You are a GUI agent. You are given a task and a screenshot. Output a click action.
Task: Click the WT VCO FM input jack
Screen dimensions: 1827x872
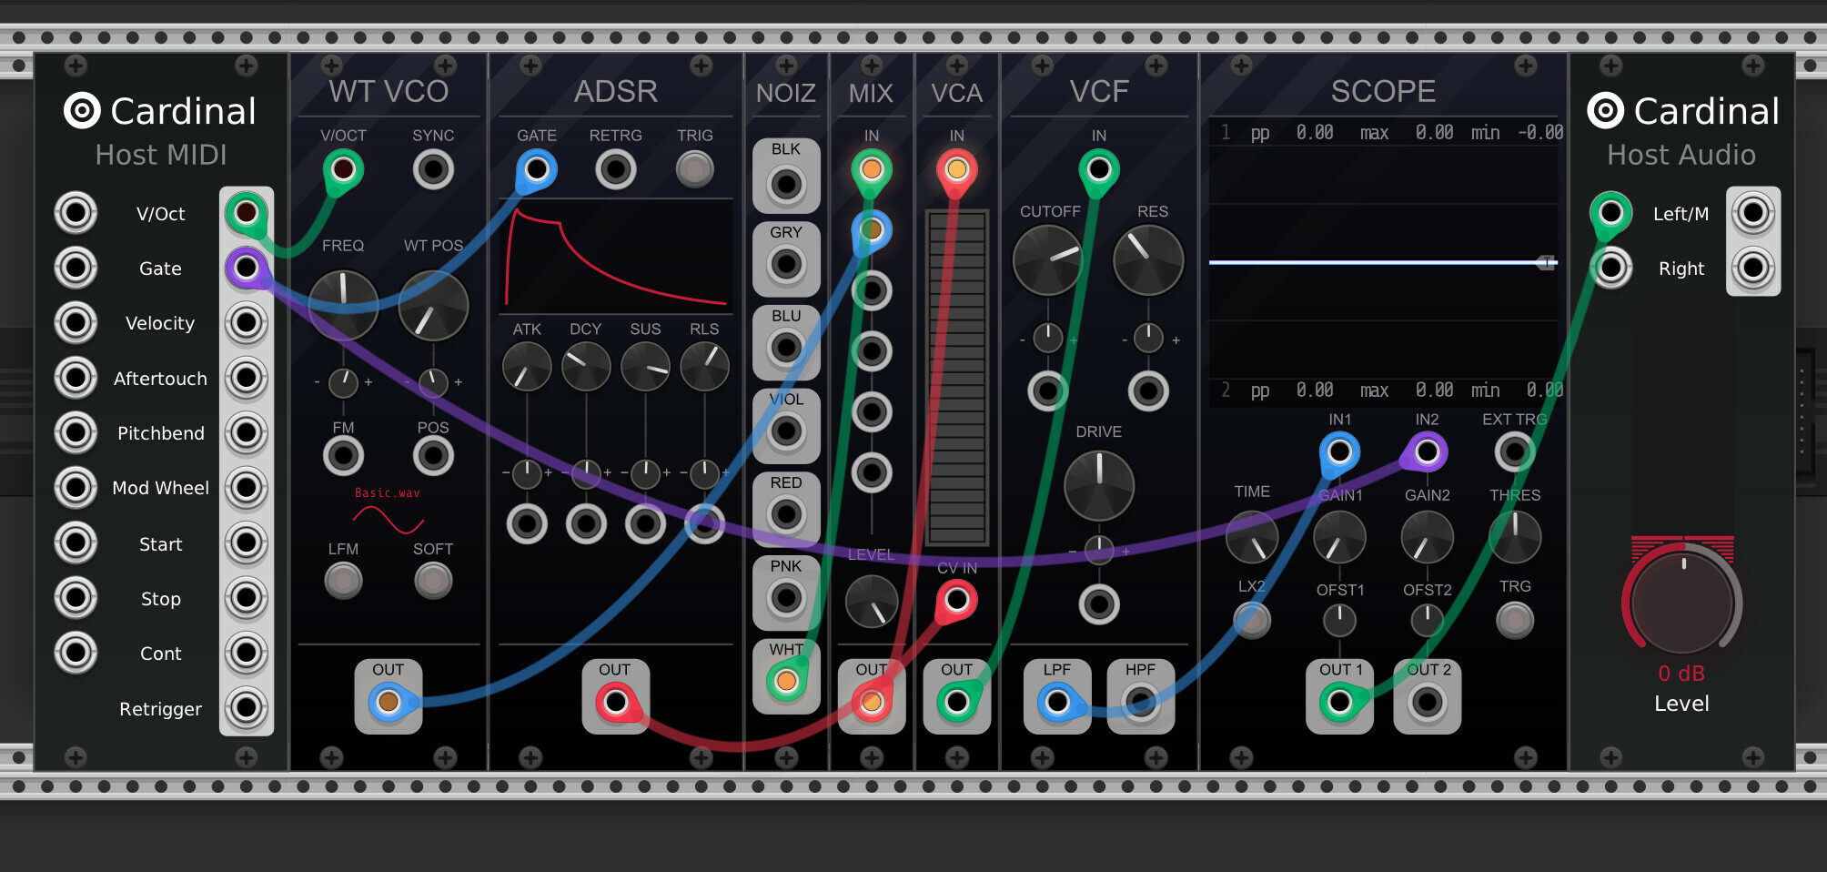coord(343,455)
